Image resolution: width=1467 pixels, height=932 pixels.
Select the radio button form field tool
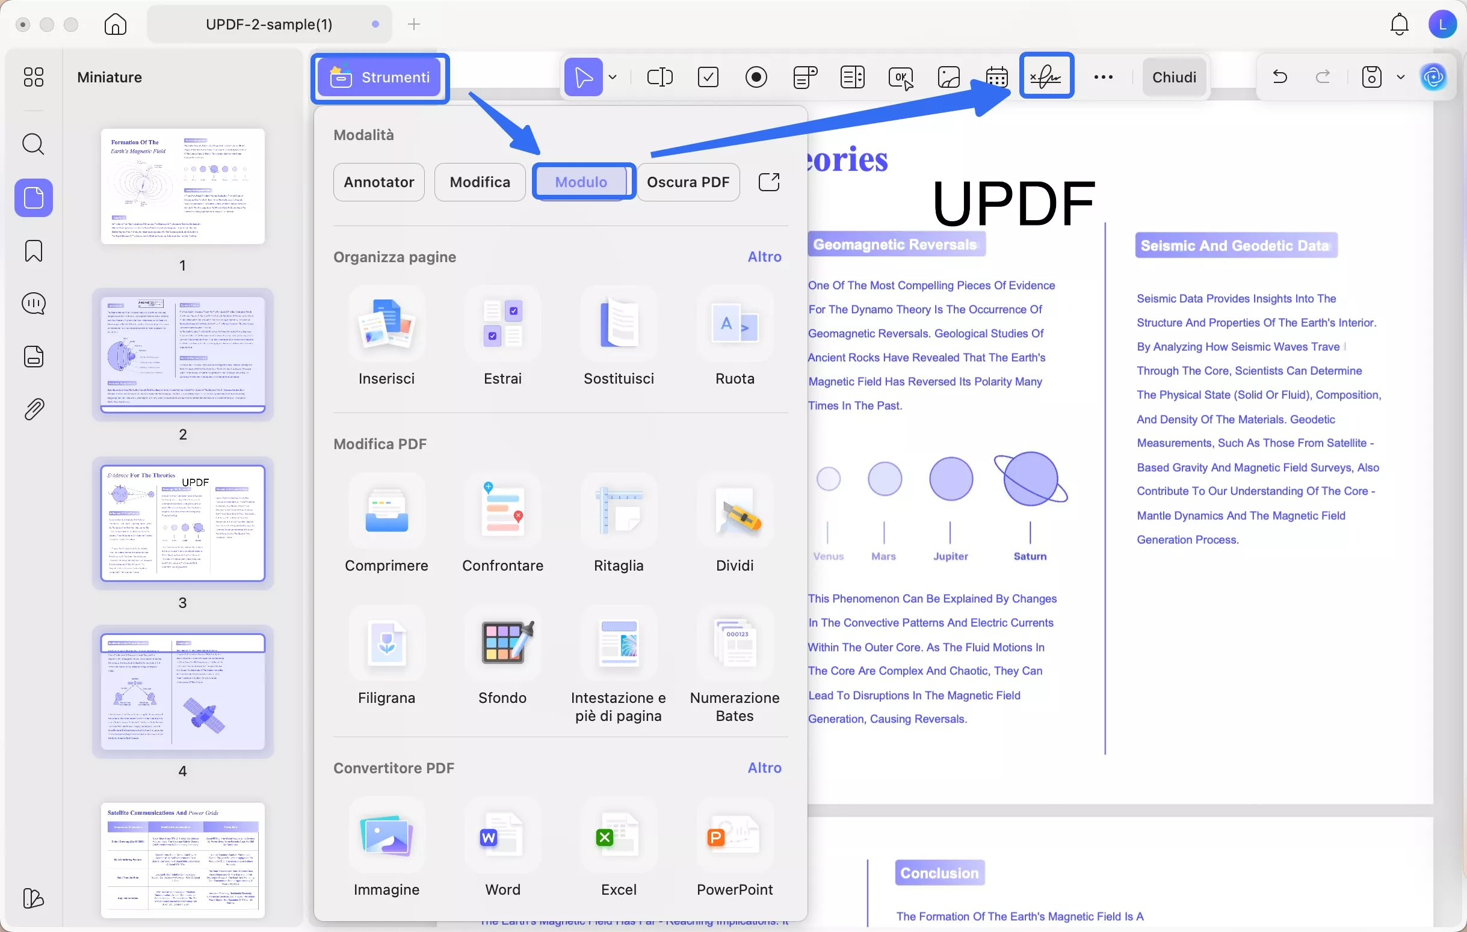point(756,77)
